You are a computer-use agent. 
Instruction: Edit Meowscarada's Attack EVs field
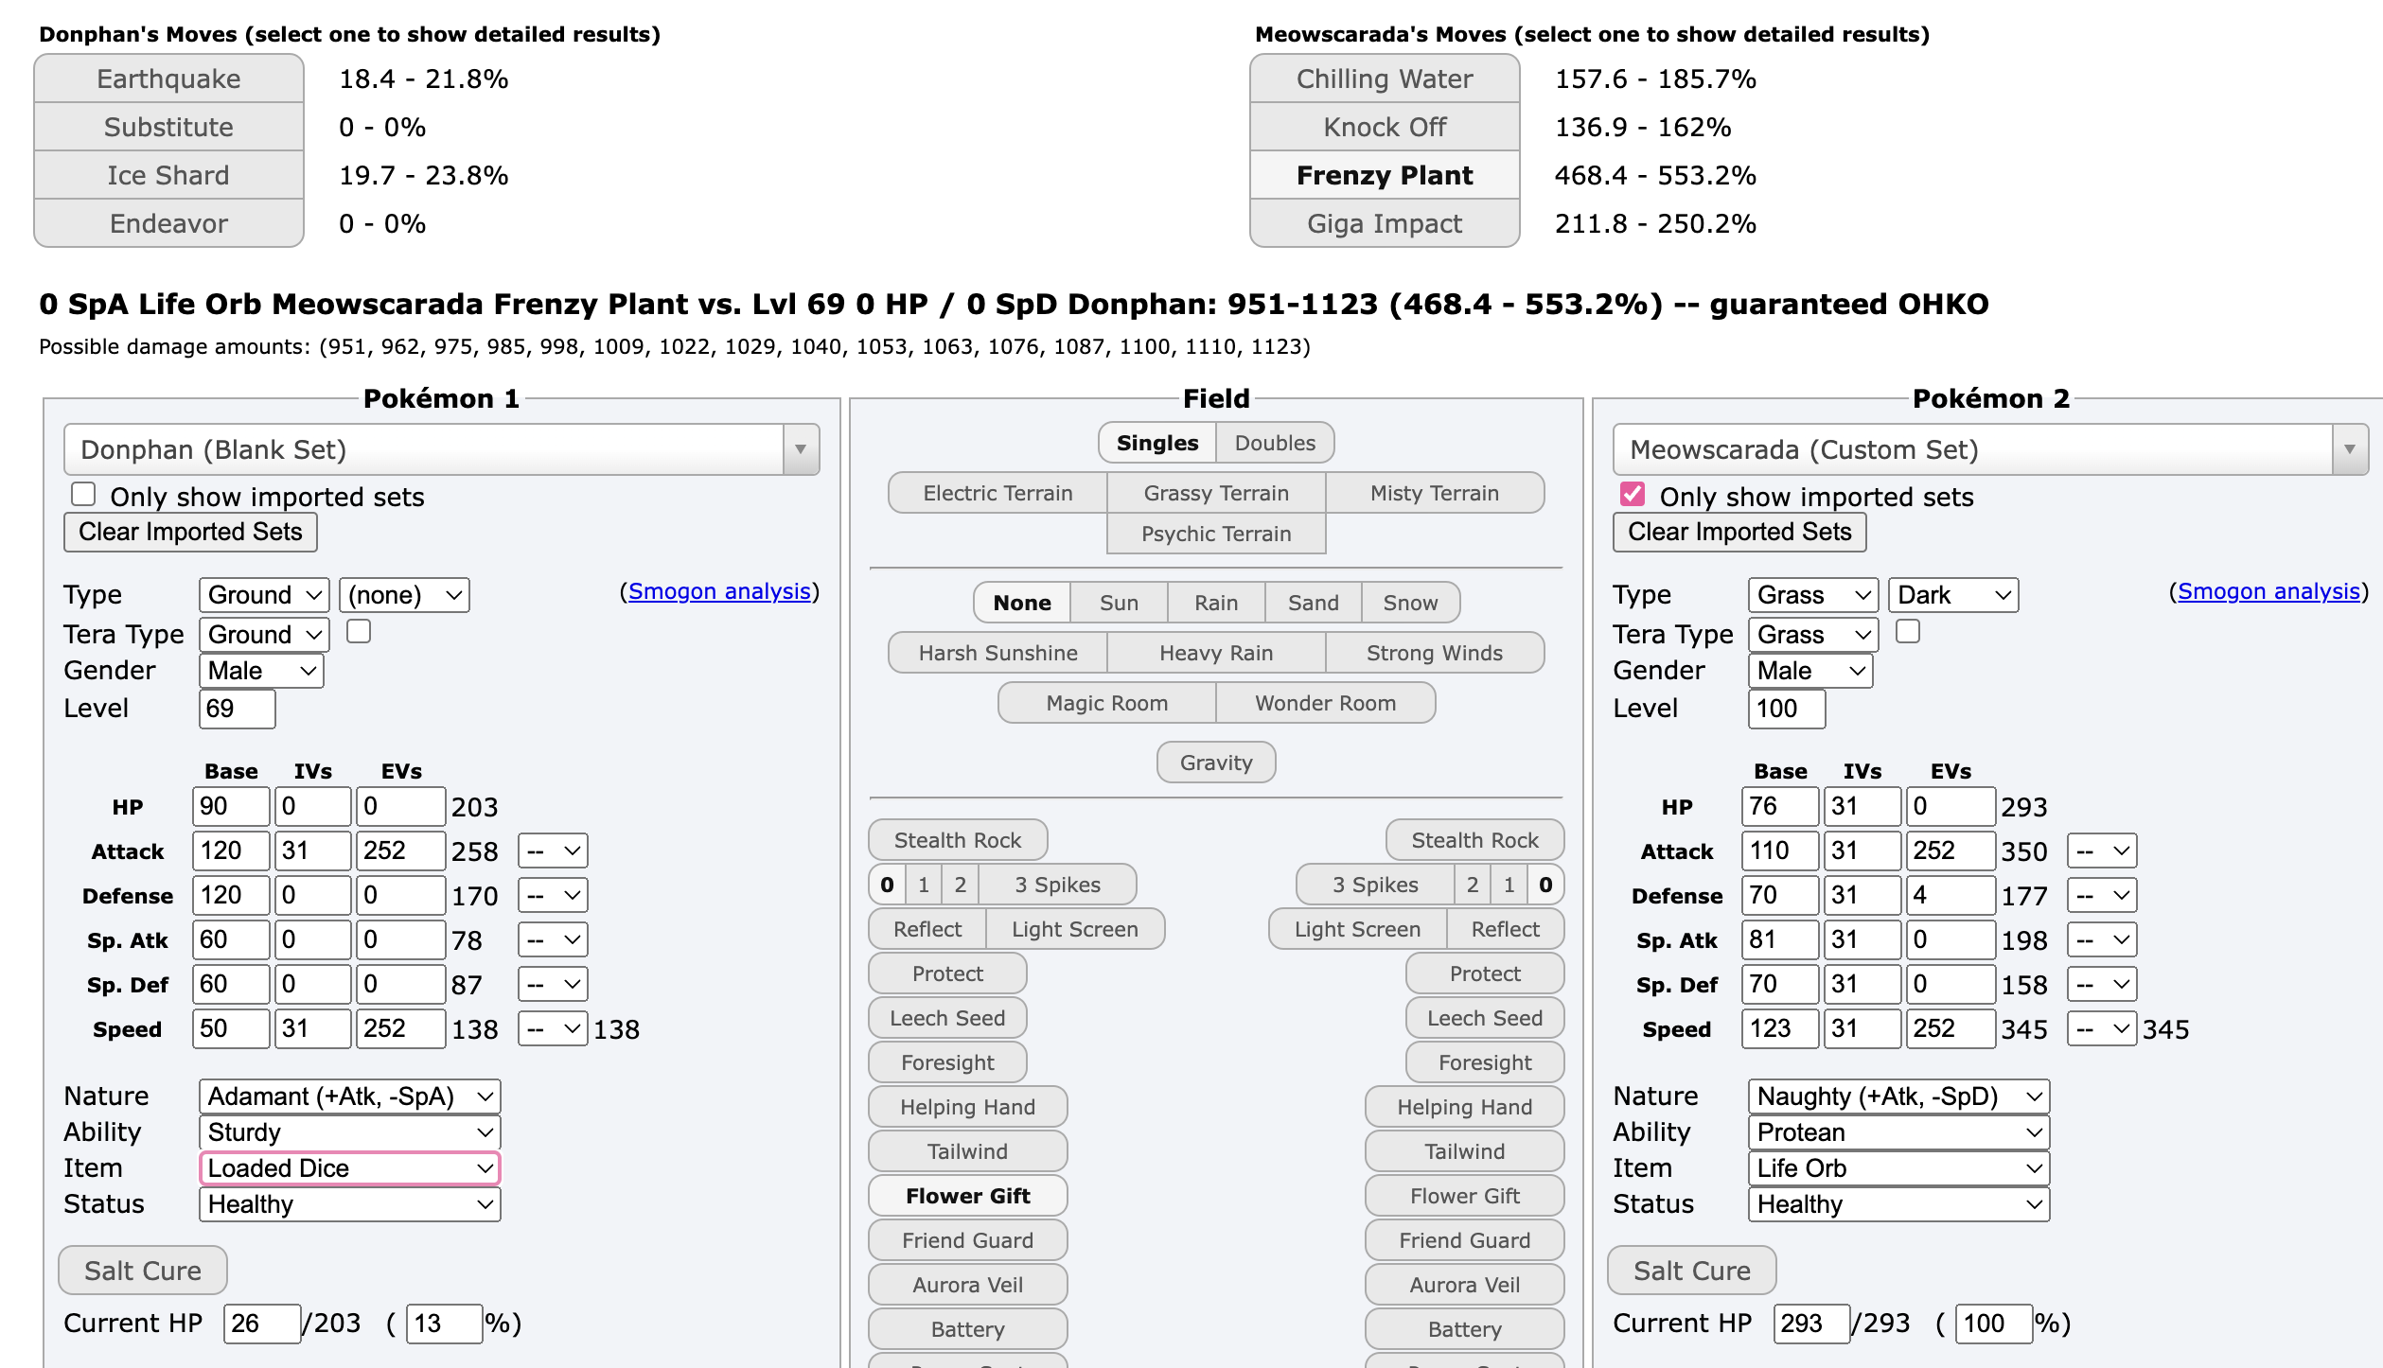[1951, 851]
